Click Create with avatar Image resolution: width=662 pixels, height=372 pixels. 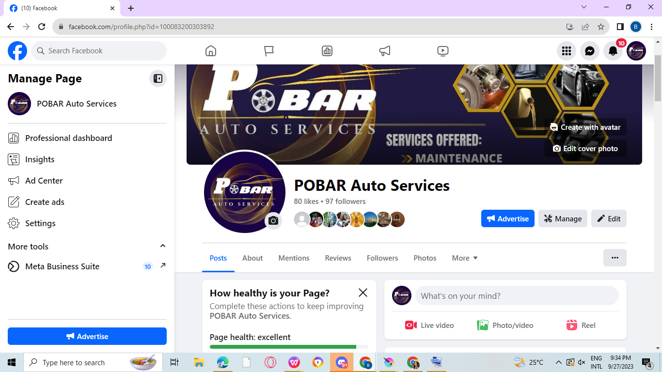point(585,127)
